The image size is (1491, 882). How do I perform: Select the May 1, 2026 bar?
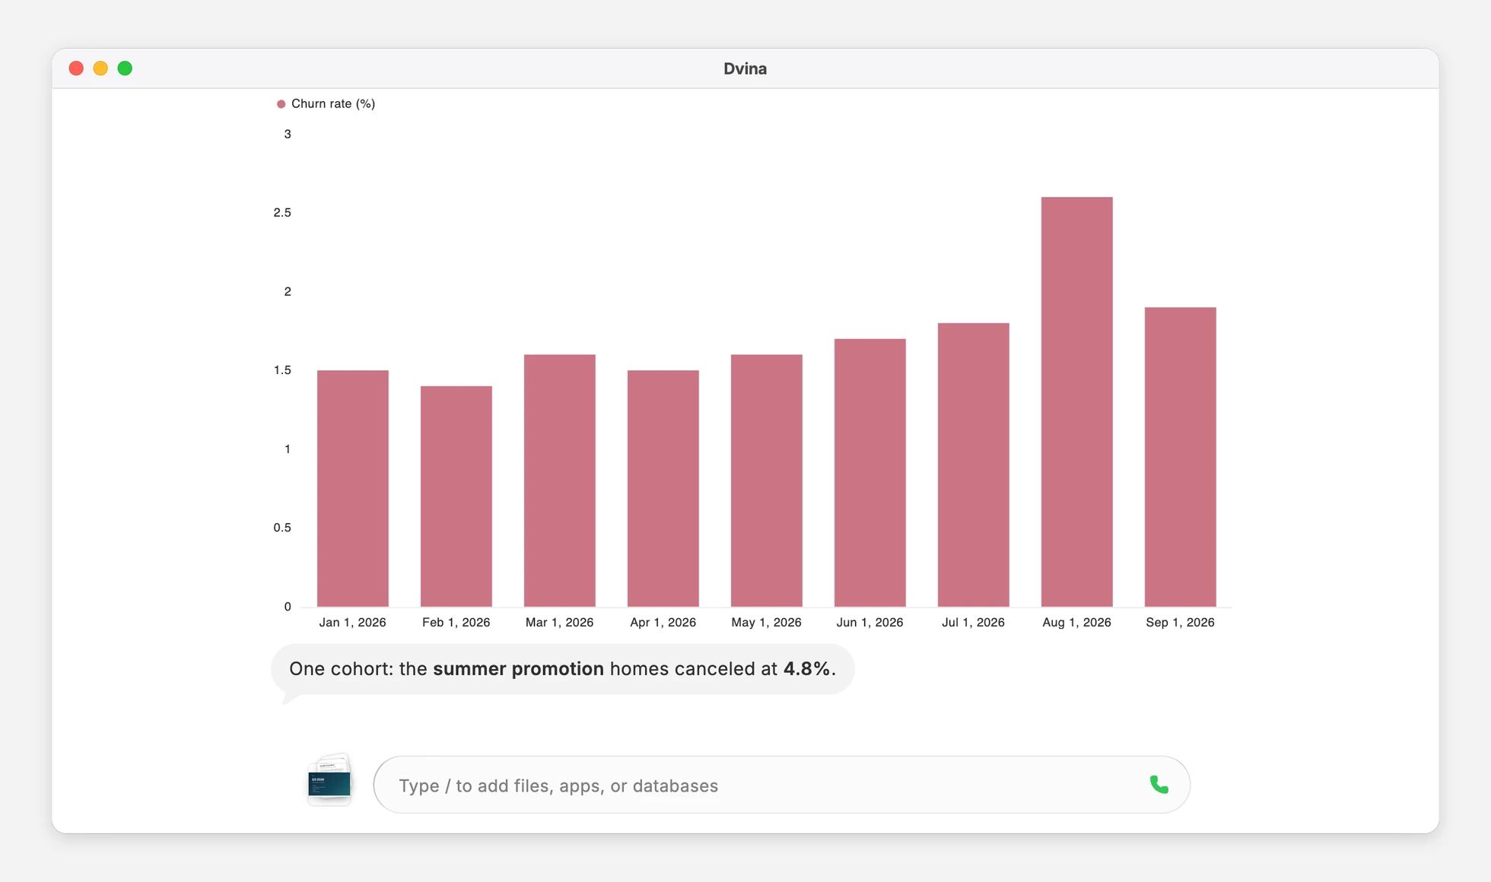(x=767, y=481)
